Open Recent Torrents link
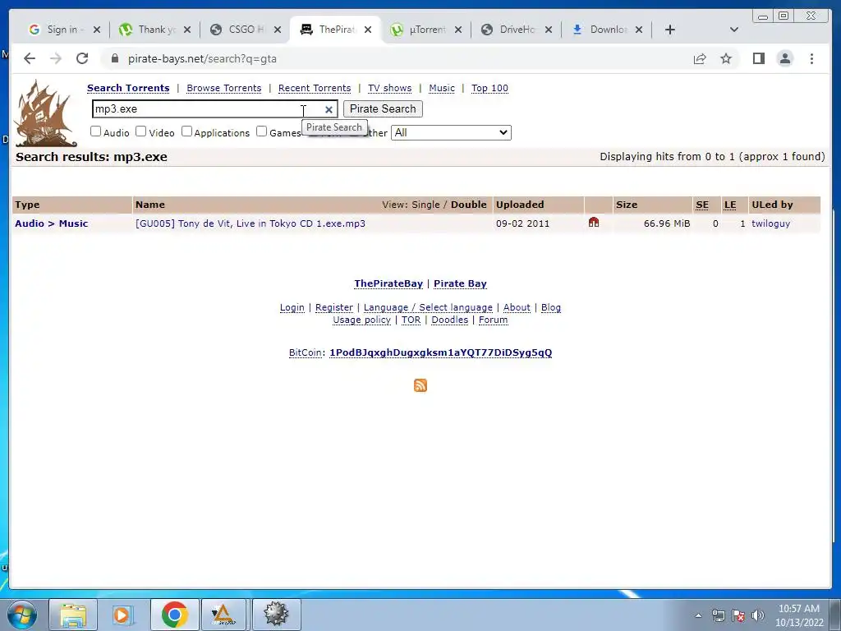 click(x=315, y=88)
